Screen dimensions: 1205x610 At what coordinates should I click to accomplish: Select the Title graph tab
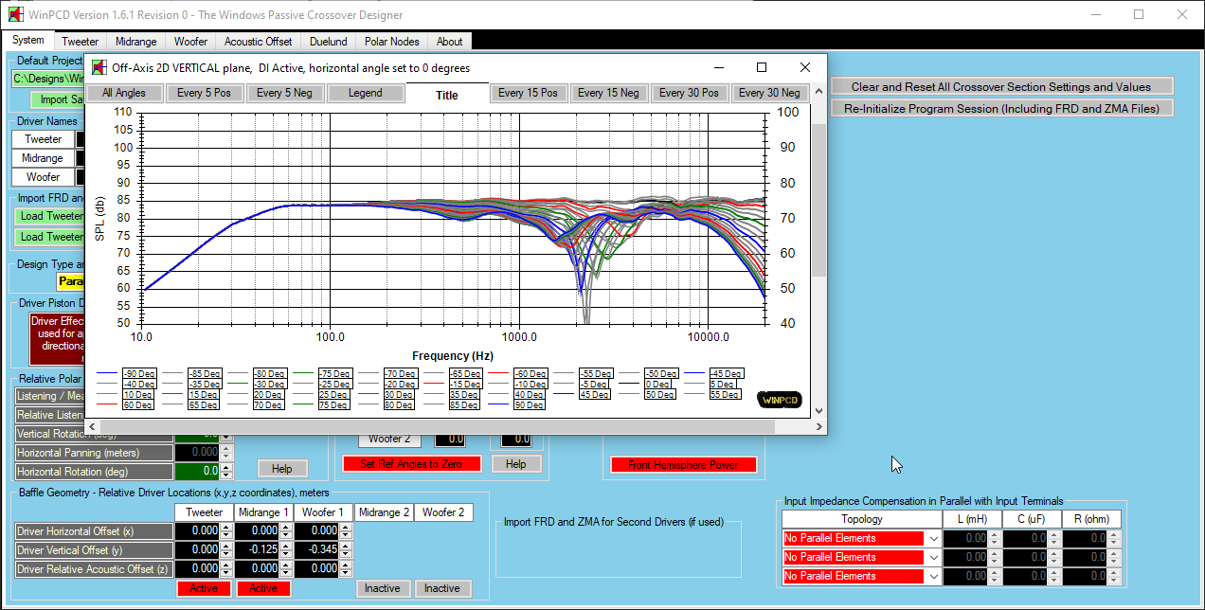pos(447,94)
